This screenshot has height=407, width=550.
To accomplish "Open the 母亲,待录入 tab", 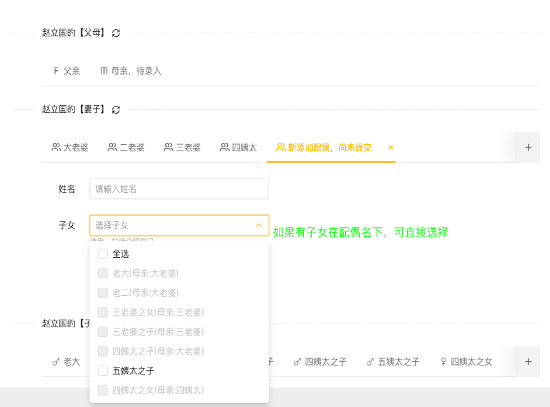I will coord(131,71).
